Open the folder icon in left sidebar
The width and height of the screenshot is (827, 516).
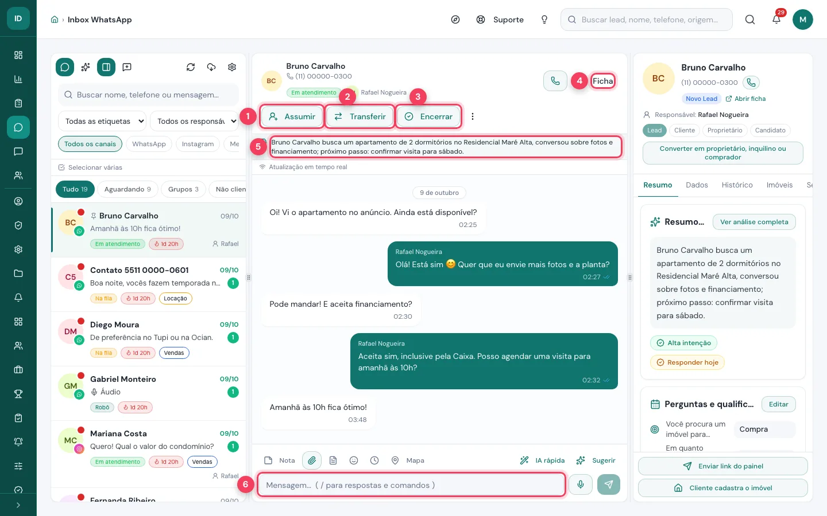pos(18,273)
